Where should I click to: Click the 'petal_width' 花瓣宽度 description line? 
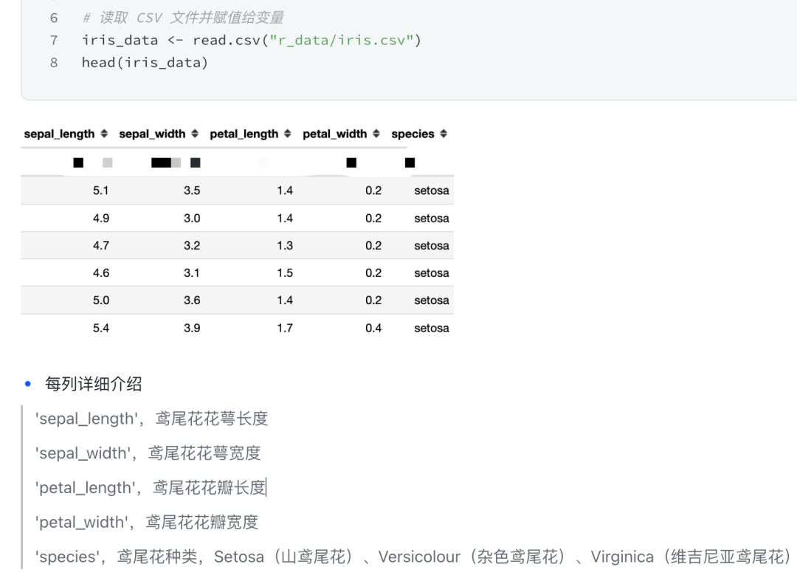point(146,523)
